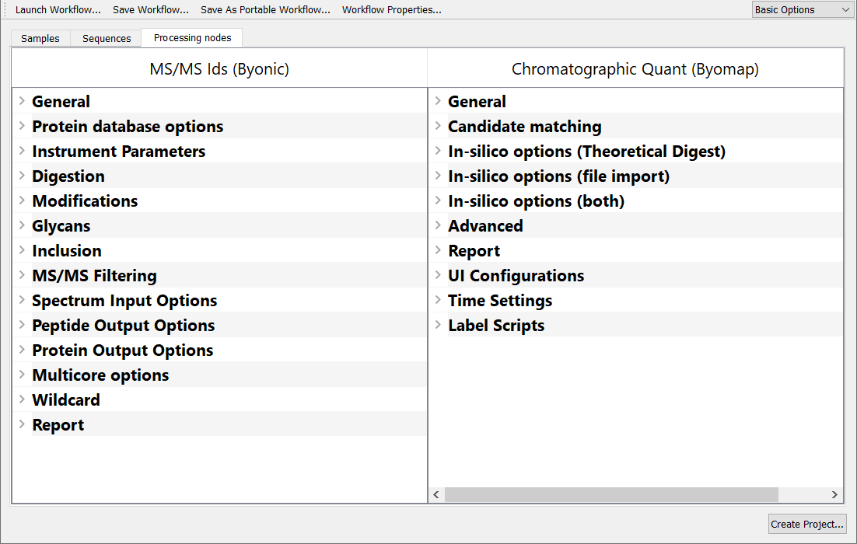Click the horizontal scrollbar thumb in Byomap panel
Screen dimensions: 857x544
pos(611,495)
